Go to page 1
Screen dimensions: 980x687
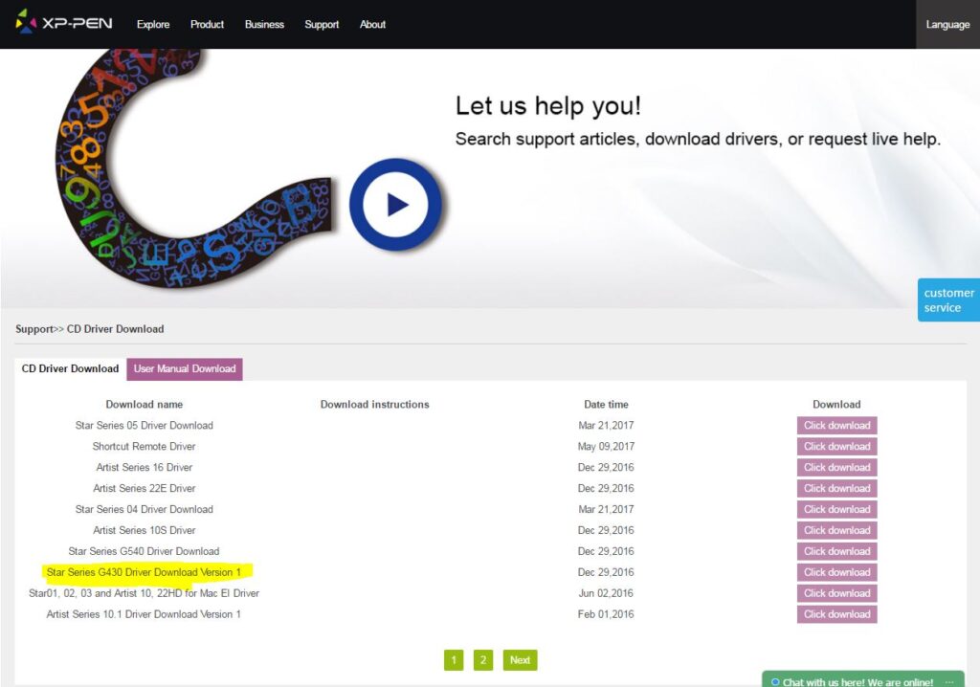point(454,660)
